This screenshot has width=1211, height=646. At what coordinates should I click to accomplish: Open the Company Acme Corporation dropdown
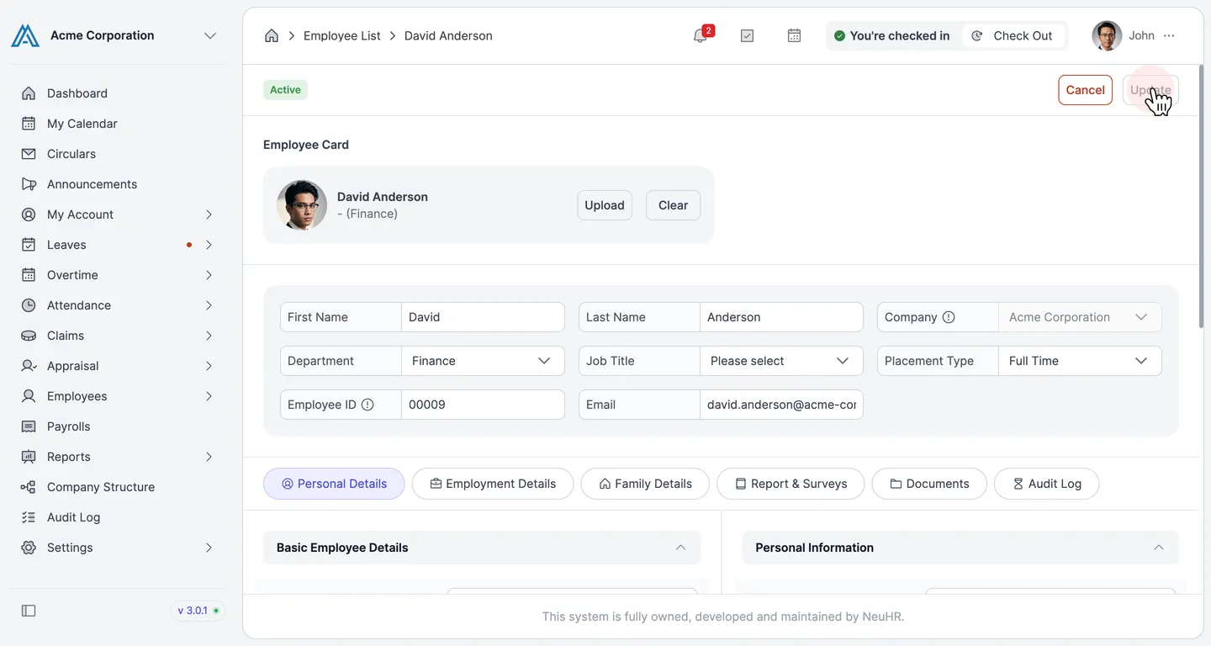1080,317
